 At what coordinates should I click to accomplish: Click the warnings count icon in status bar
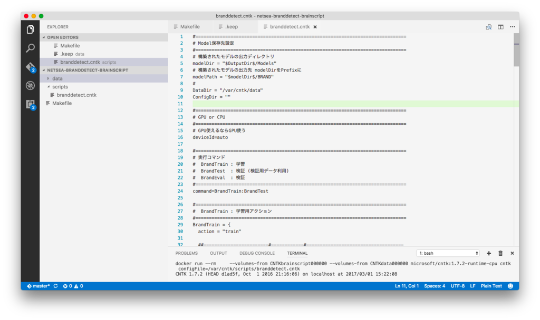point(79,286)
